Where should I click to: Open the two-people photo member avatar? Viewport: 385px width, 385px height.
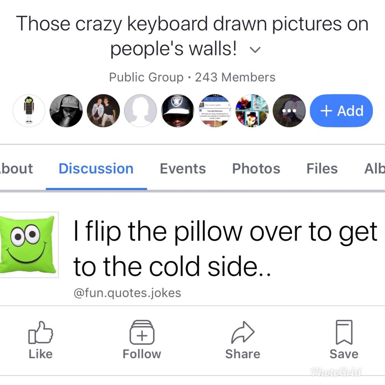click(x=103, y=111)
